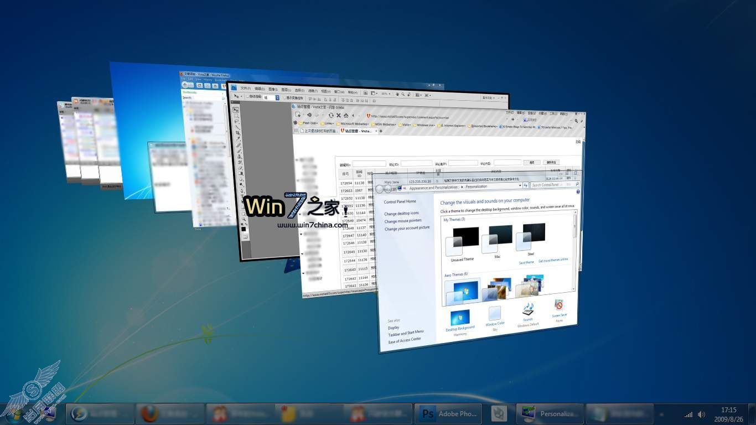Open the Photoshop 图像(I) menu
Screen dimensions: 756x425
tap(273, 89)
